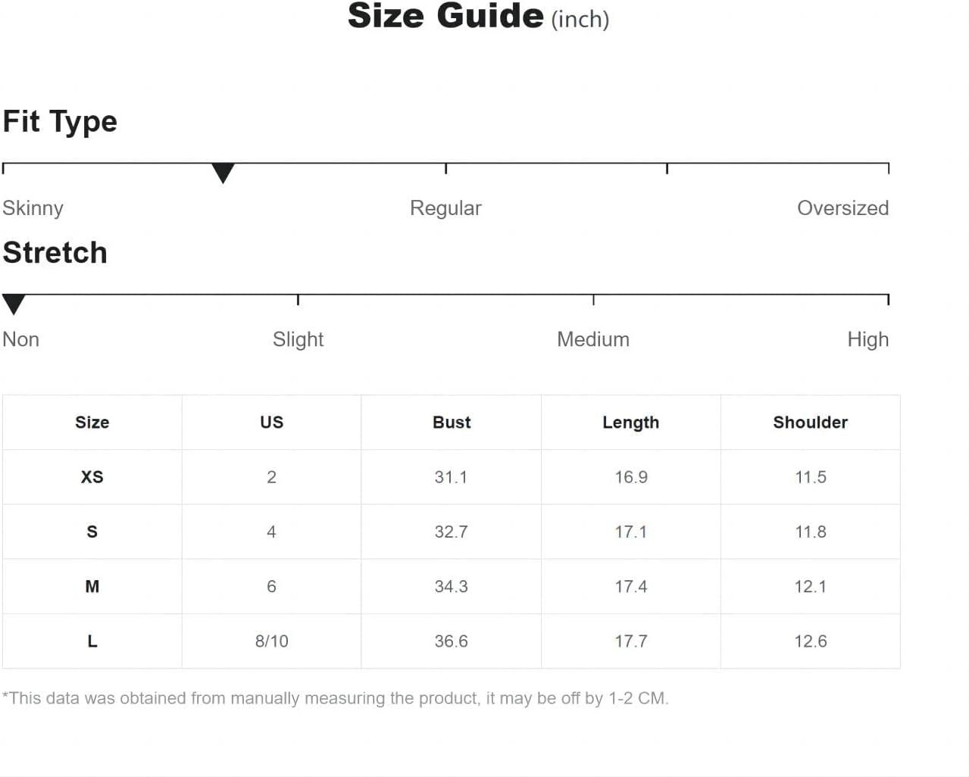Click the Stretch triangle marker at Non

(14, 304)
